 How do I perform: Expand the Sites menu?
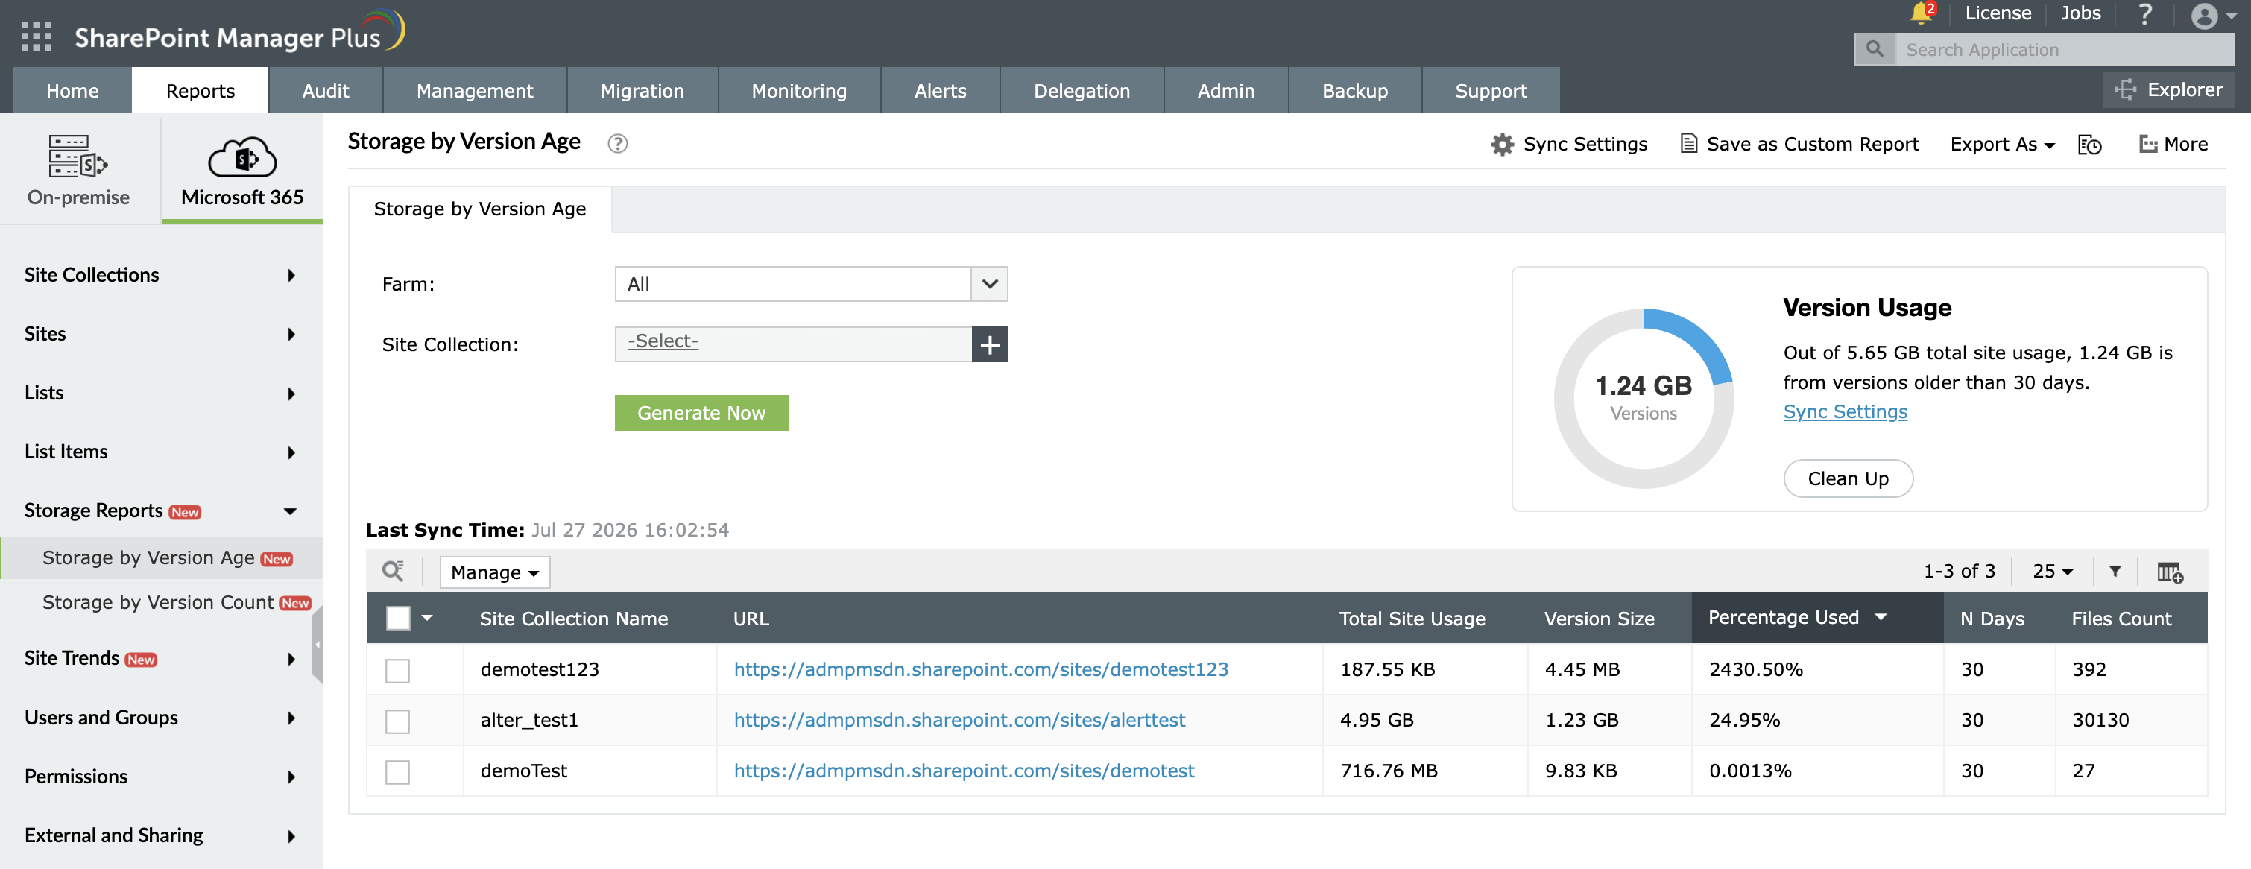162,334
